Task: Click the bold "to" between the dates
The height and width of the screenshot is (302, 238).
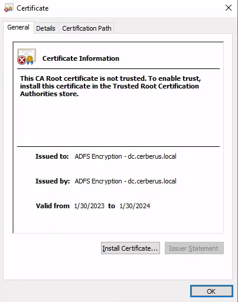Action: (x=112, y=206)
